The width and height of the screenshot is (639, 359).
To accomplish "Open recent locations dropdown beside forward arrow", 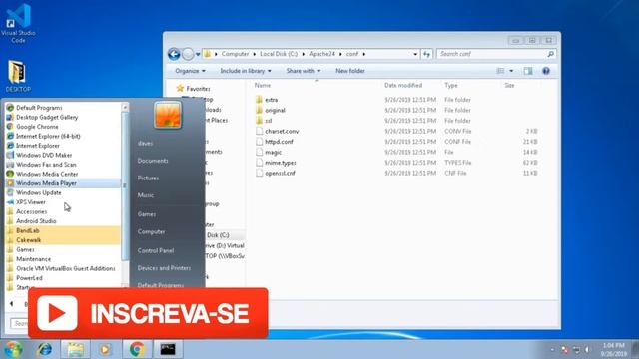I will click(x=198, y=54).
